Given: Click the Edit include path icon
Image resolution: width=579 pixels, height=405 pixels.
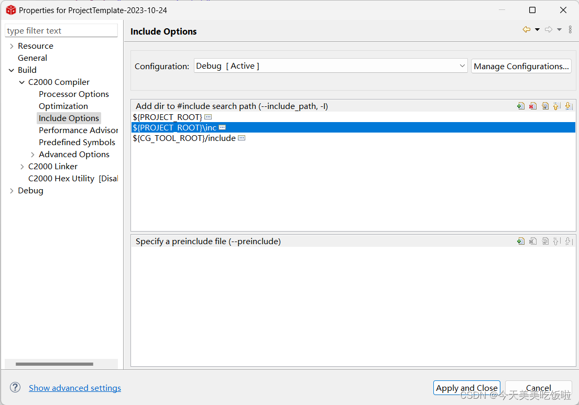Looking at the screenshot, I should tap(545, 106).
